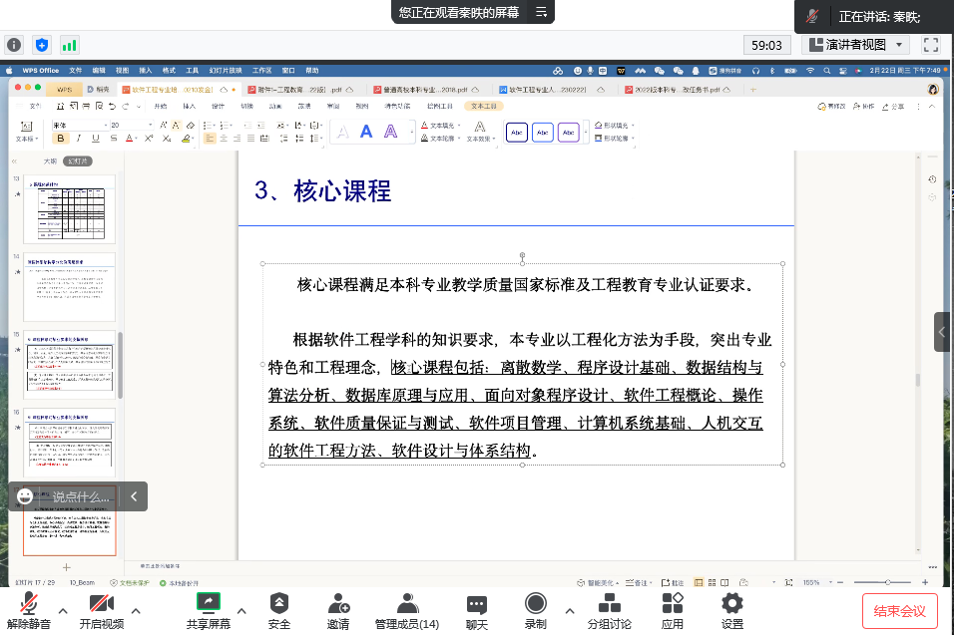Open the 聊天 chat icon

tap(477, 610)
